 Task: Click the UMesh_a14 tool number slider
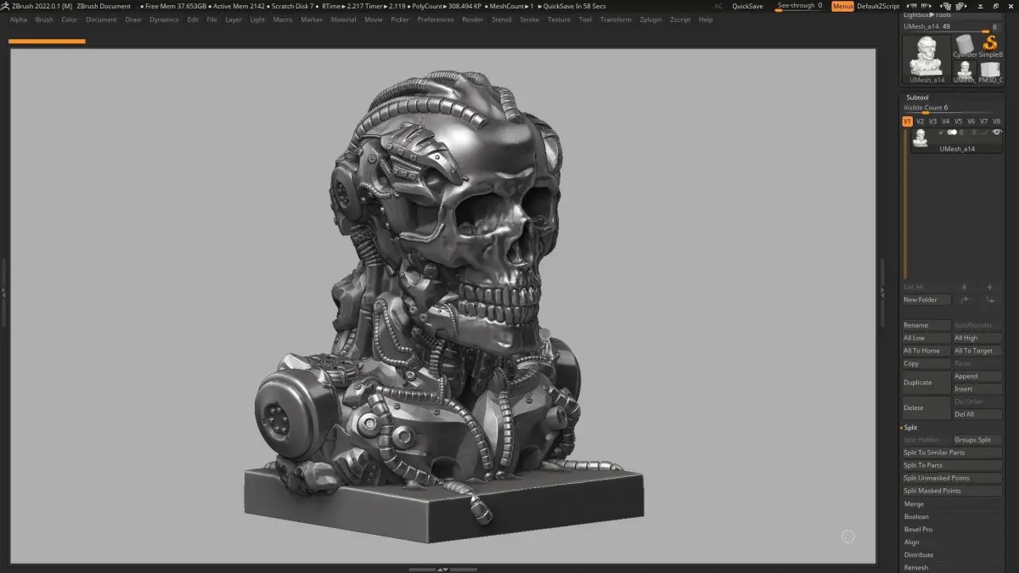click(x=944, y=27)
